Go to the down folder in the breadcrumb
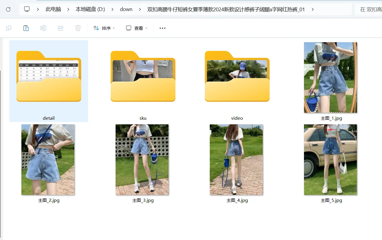The width and height of the screenshot is (382, 240). [x=126, y=9]
